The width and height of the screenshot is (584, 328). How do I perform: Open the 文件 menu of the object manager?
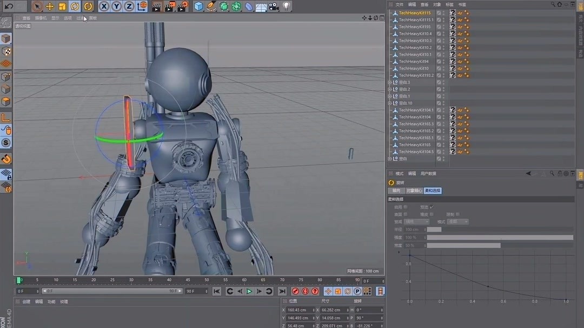tap(399, 4)
